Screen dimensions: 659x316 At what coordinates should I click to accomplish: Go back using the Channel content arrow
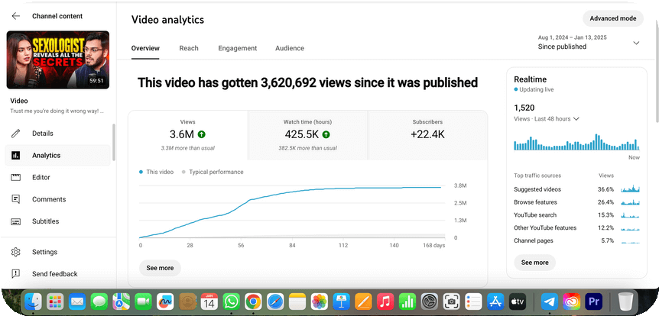tap(16, 16)
